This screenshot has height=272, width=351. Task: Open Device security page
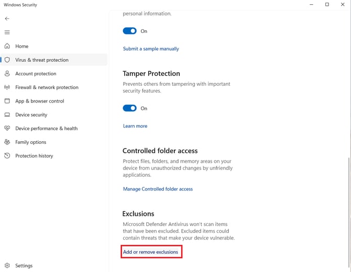(x=54, y=115)
